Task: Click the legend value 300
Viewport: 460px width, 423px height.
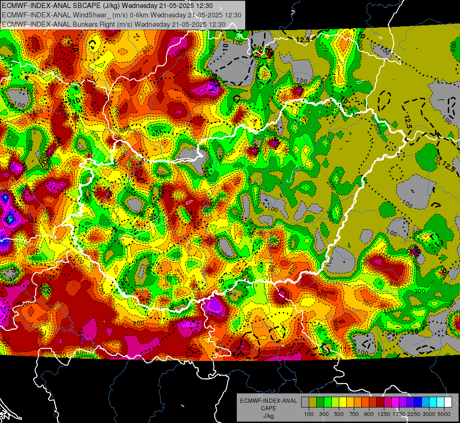Action: pos(324,414)
